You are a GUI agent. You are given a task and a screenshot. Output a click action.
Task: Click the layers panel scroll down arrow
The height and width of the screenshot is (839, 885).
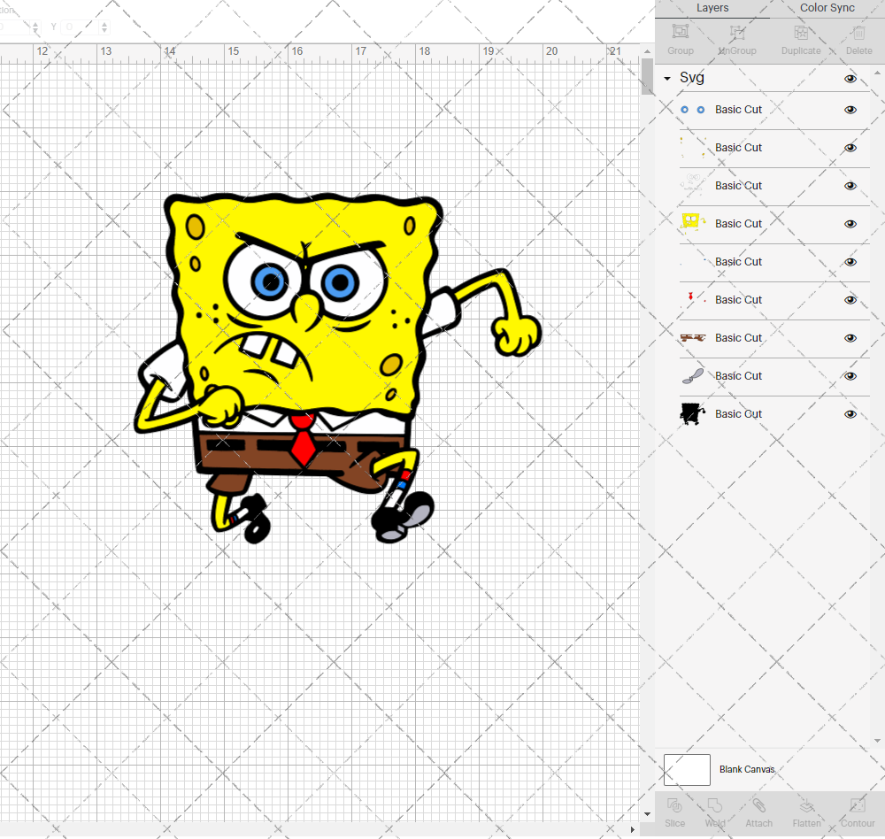(876, 741)
